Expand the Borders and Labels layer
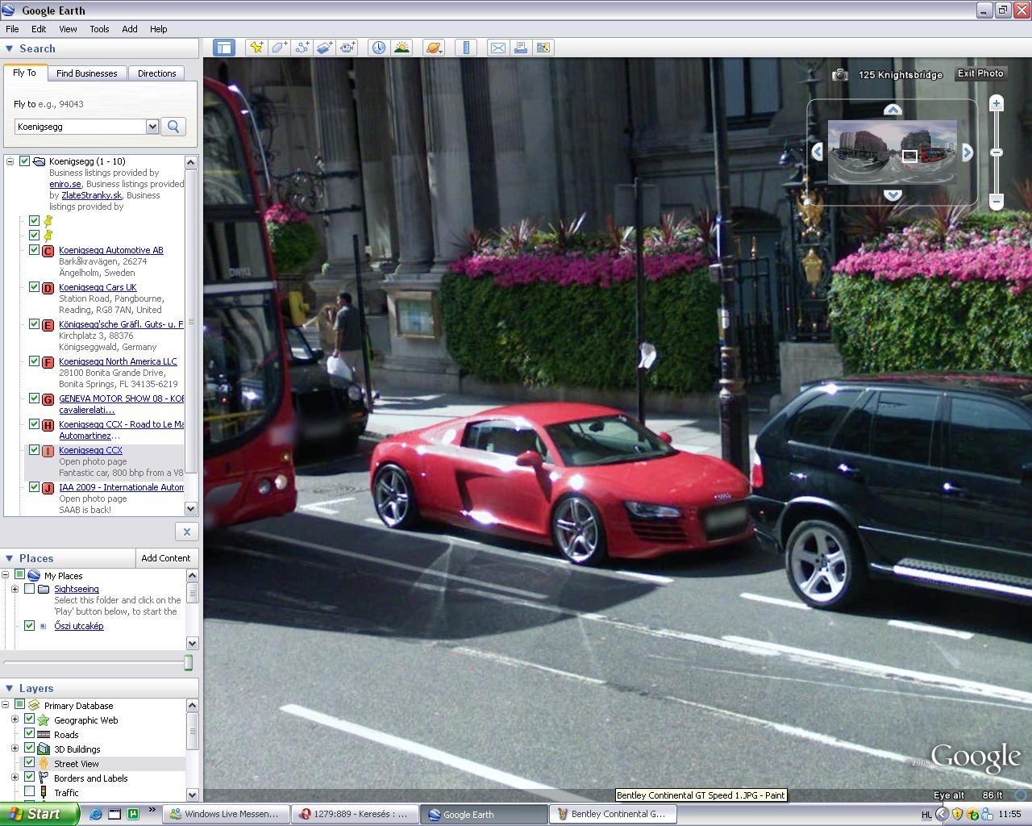Viewport: 1032px width, 826px height. click(x=15, y=778)
